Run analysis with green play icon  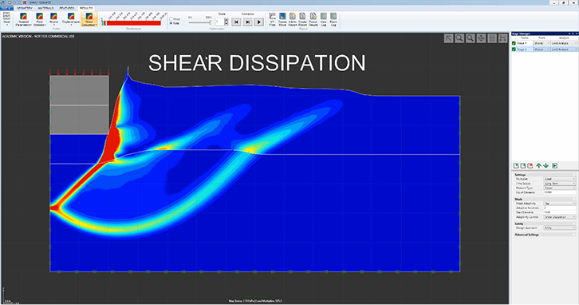(x=554, y=165)
